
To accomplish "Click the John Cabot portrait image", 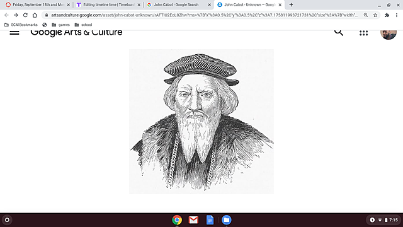I will point(201,121).
